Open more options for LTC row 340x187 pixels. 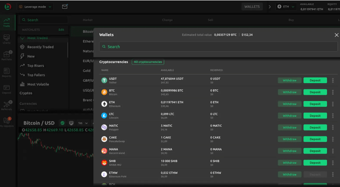point(332,116)
